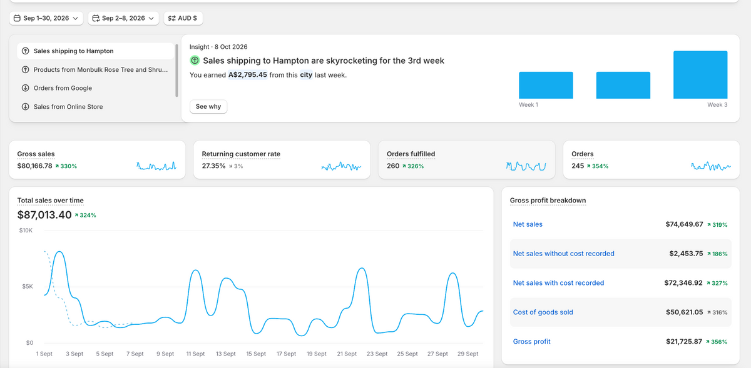Open the Returning customer rate card

pos(282,160)
